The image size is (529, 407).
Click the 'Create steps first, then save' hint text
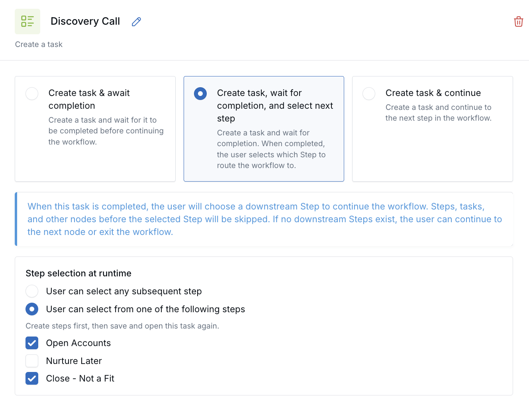pyautogui.click(x=122, y=326)
